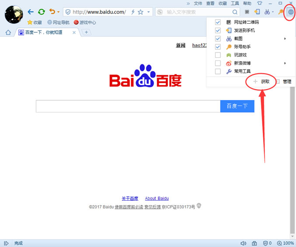The height and width of the screenshot is (247, 296).
Task: Click the scissors screenshot toolbar icon
Action: point(267,12)
